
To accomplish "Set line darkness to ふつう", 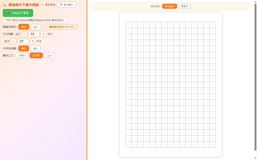I will point(36,55).
